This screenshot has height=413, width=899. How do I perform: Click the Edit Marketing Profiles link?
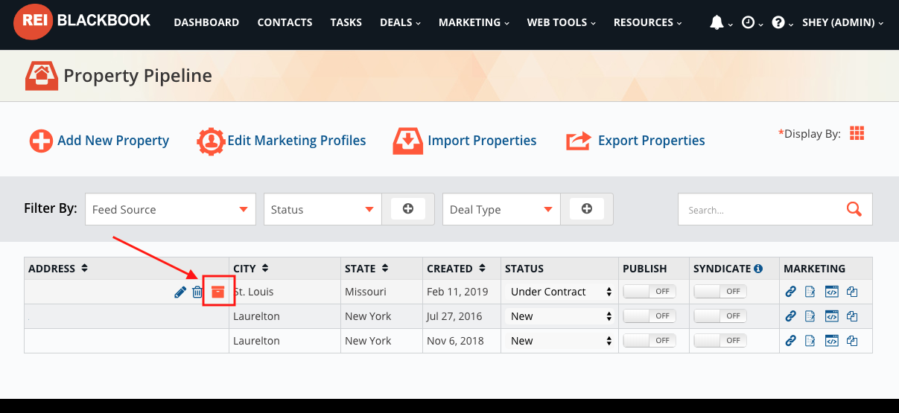click(282, 141)
